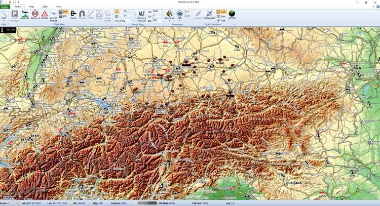Viewport: 380px width, 206px height.
Task: Click the Disconnect flight simulator icon
Action: tap(209, 14)
